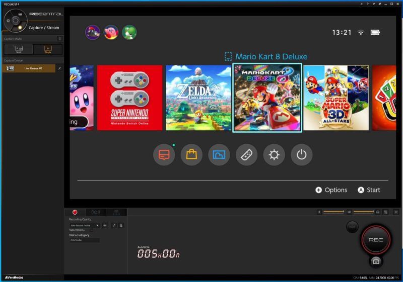Toggle the microphone icon
The image size is (403, 282).
pyautogui.click(x=319, y=212)
